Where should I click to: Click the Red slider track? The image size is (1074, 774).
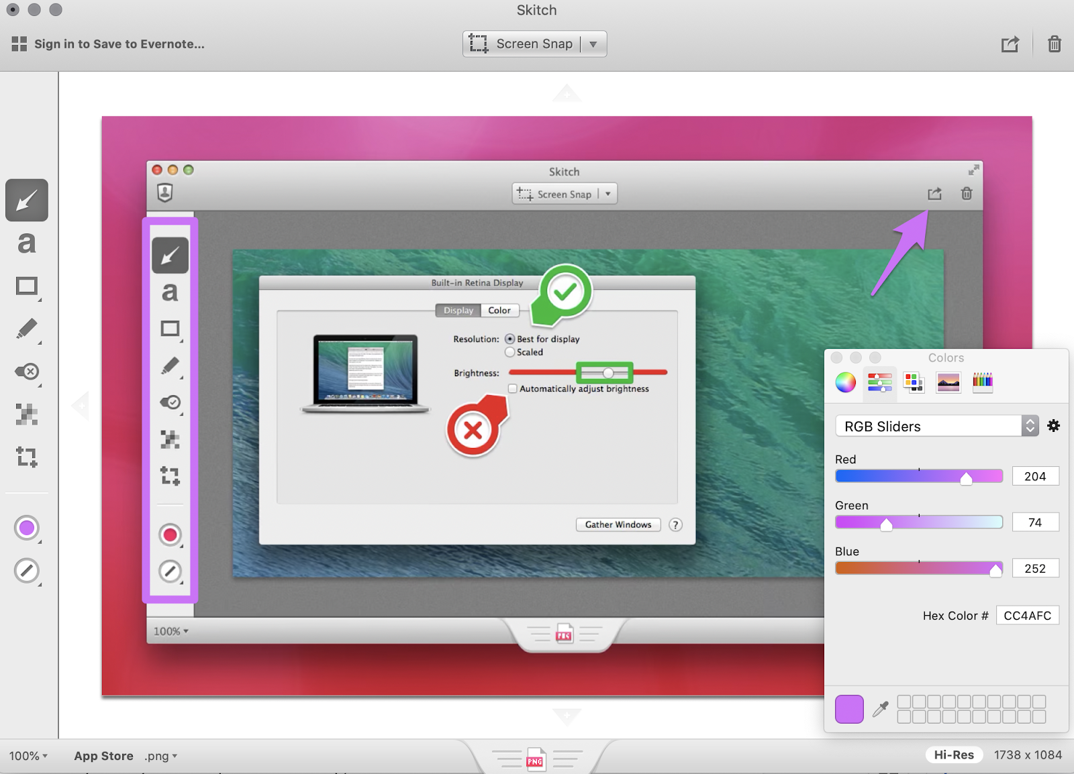click(x=919, y=476)
